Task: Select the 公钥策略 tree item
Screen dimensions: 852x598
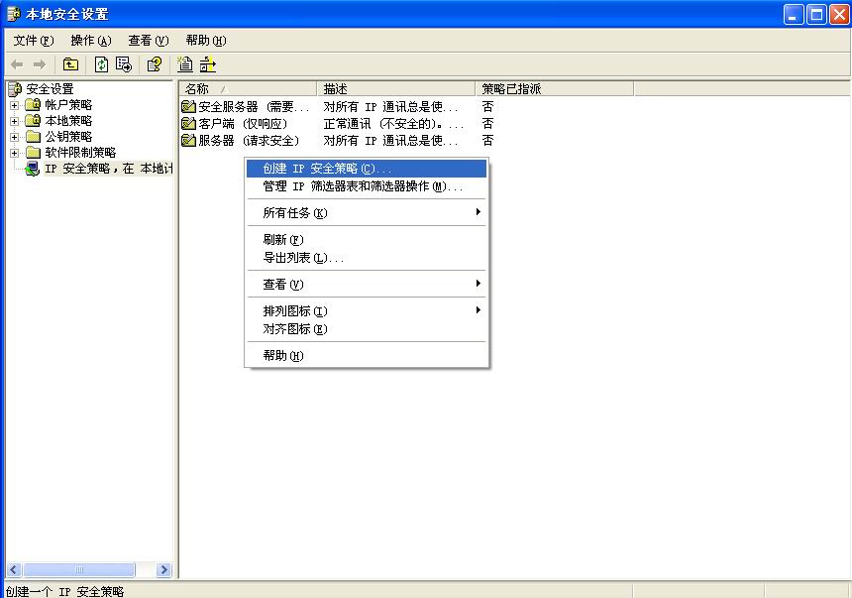Action: (x=68, y=136)
